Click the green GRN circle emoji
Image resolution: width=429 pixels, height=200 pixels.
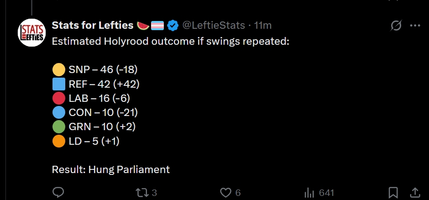pos(58,126)
